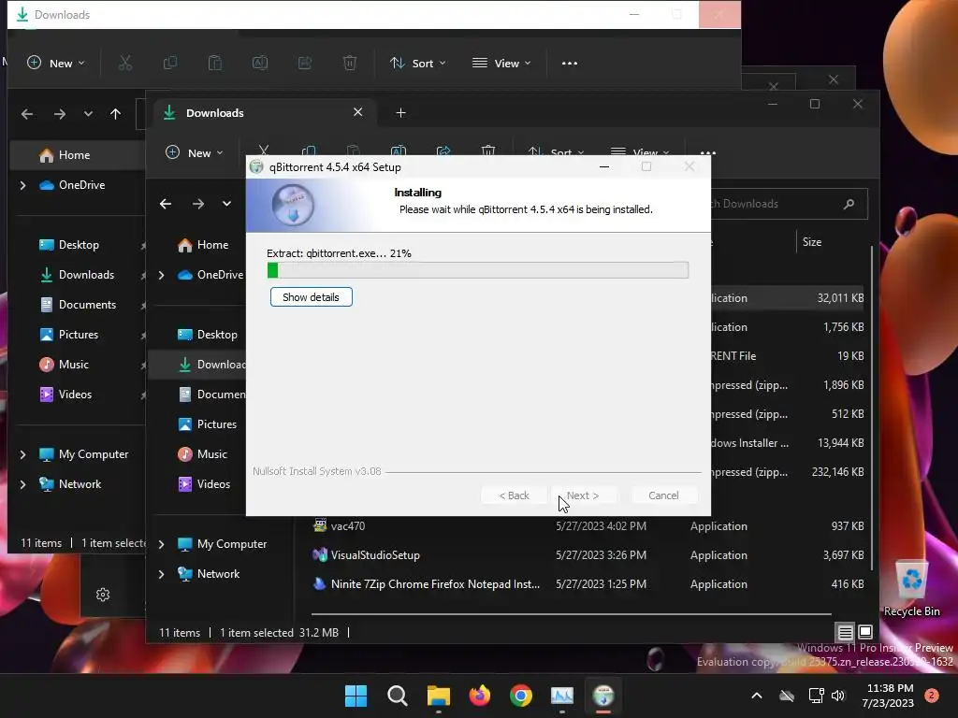Expand OneDrive in back window sidebar
This screenshot has height=718, width=958.
click(x=23, y=185)
